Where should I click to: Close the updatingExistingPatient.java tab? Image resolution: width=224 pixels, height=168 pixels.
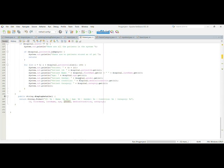61,37
